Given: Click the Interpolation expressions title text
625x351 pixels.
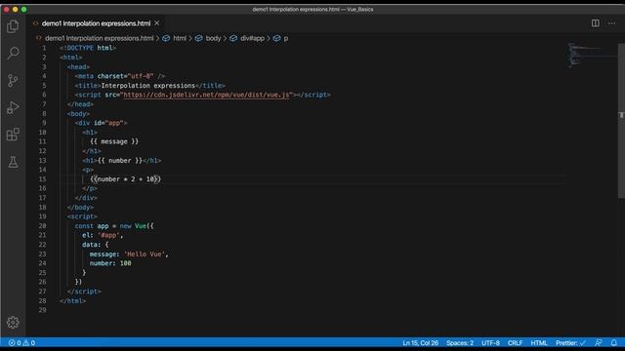Looking at the screenshot, I should 147,86.
